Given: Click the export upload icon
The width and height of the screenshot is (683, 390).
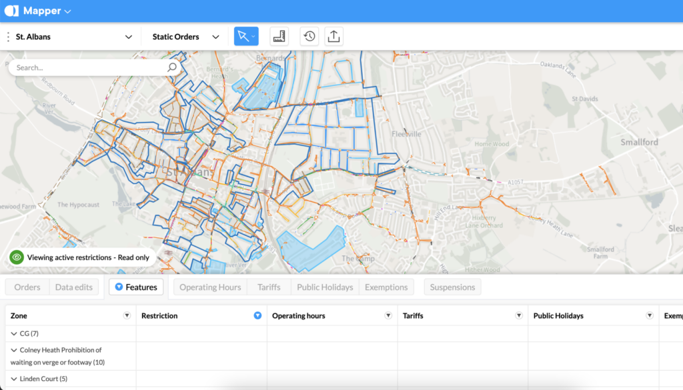Looking at the screenshot, I should 334,37.
